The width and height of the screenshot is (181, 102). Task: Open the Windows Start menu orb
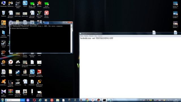pyautogui.click(x=2, y=100)
